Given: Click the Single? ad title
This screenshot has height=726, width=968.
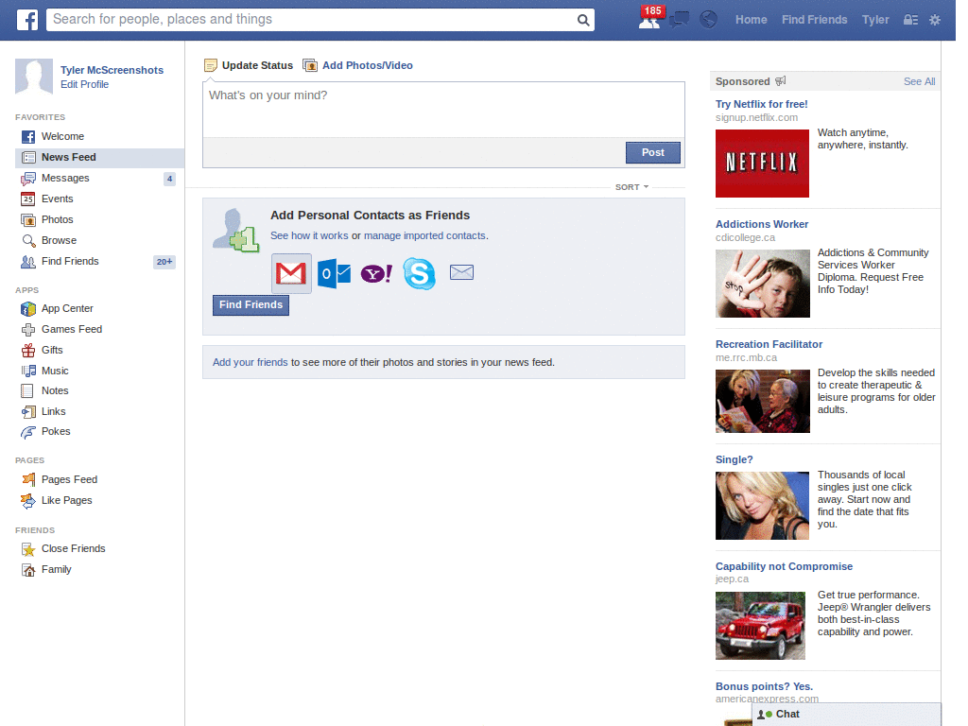Looking at the screenshot, I should click(734, 460).
